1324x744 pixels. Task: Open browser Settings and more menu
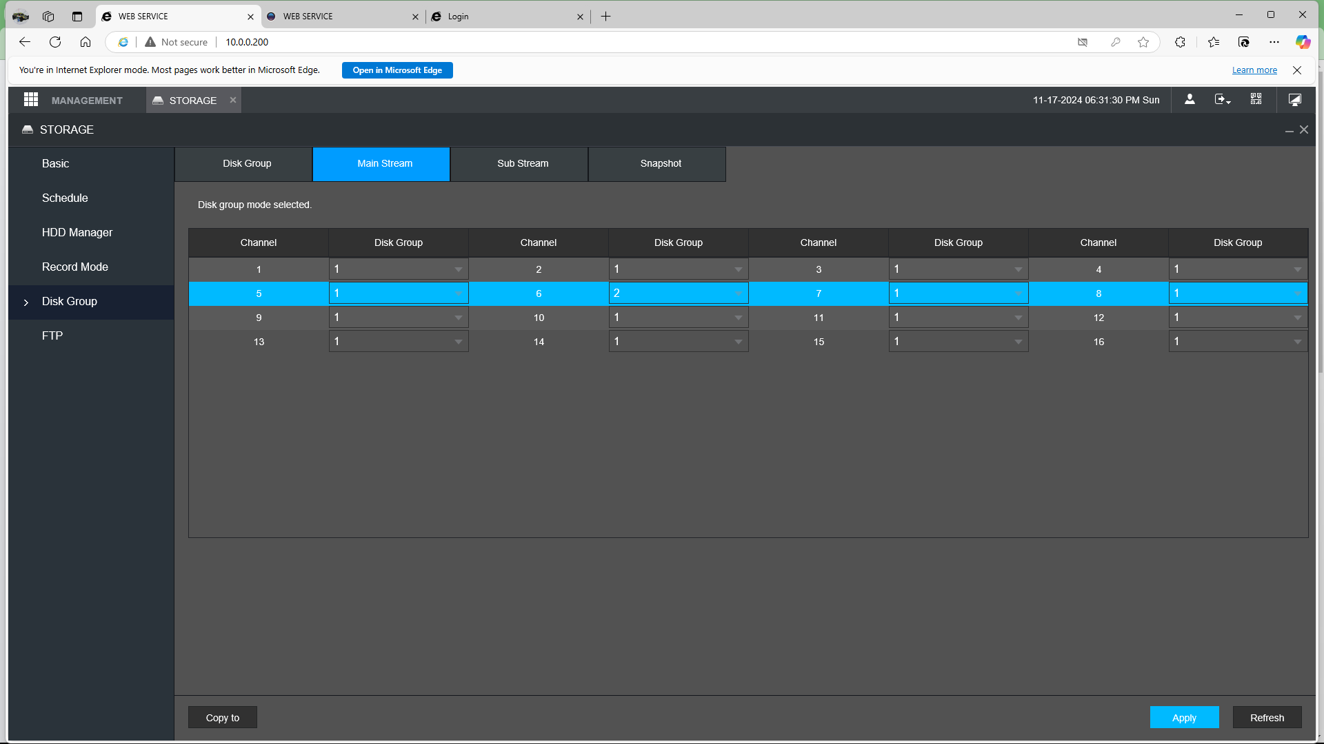pyautogui.click(x=1274, y=42)
